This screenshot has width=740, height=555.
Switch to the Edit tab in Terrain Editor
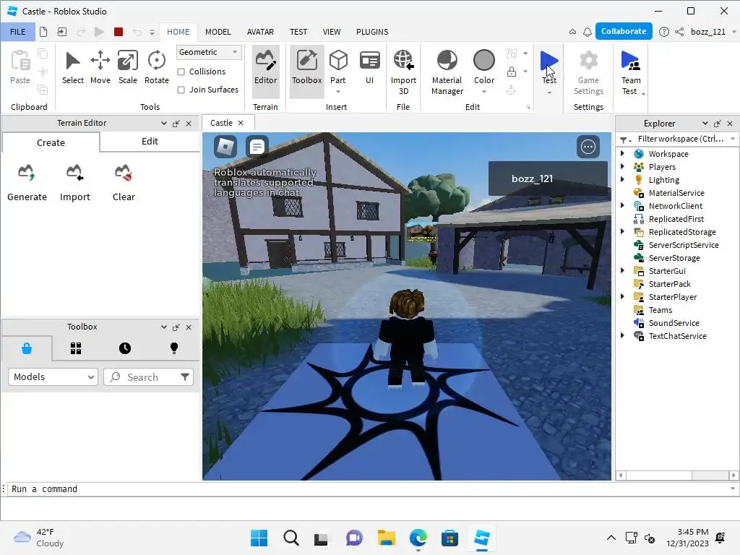[150, 142]
